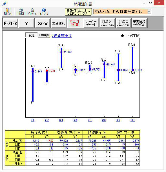
Task: Click the X5 axis link below chart
Action: click(89, 120)
